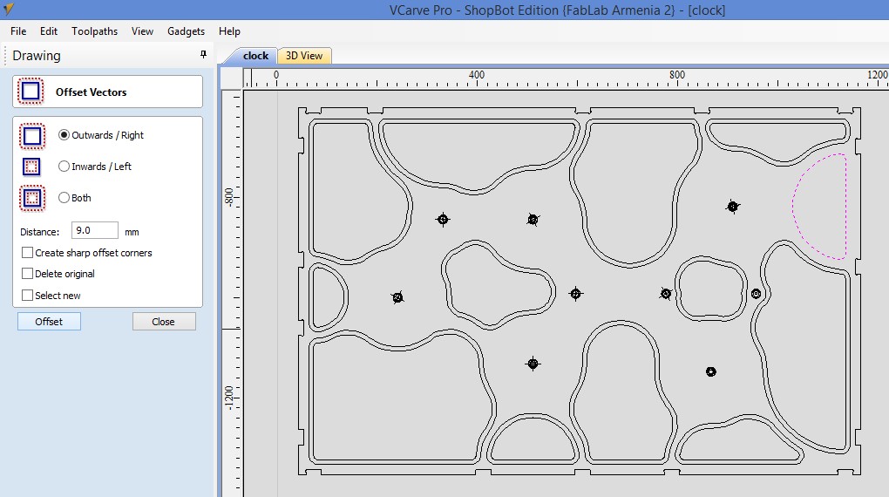The height and width of the screenshot is (497, 889).
Task: Click the Offset Vectors heading text
Action: click(x=91, y=92)
